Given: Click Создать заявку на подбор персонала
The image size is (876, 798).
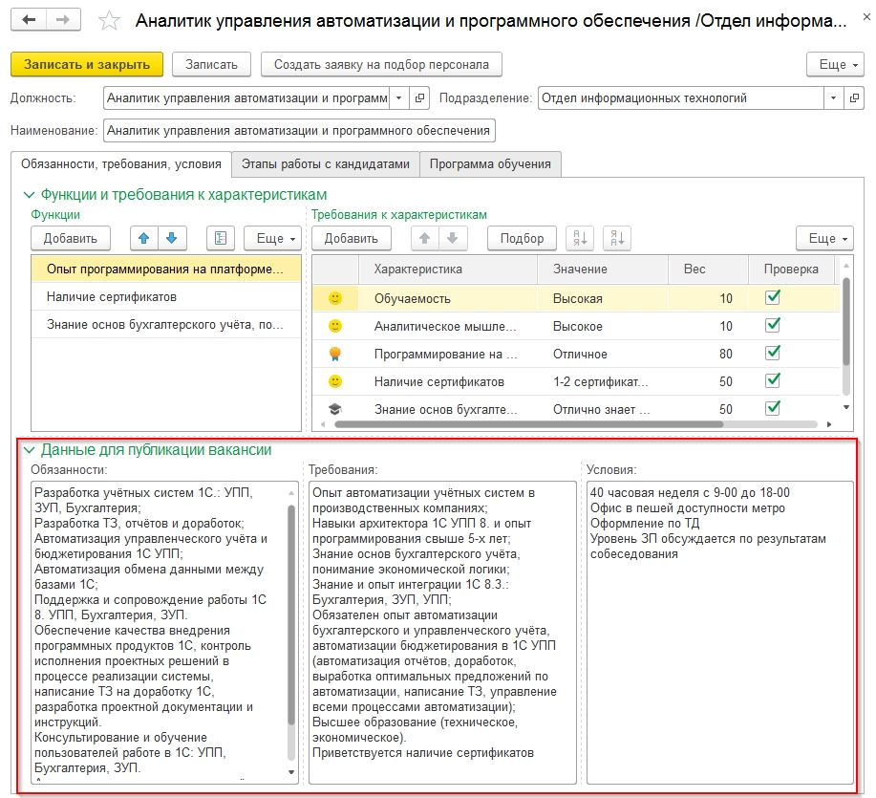Looking at the screenshot, I should point(381,65).
